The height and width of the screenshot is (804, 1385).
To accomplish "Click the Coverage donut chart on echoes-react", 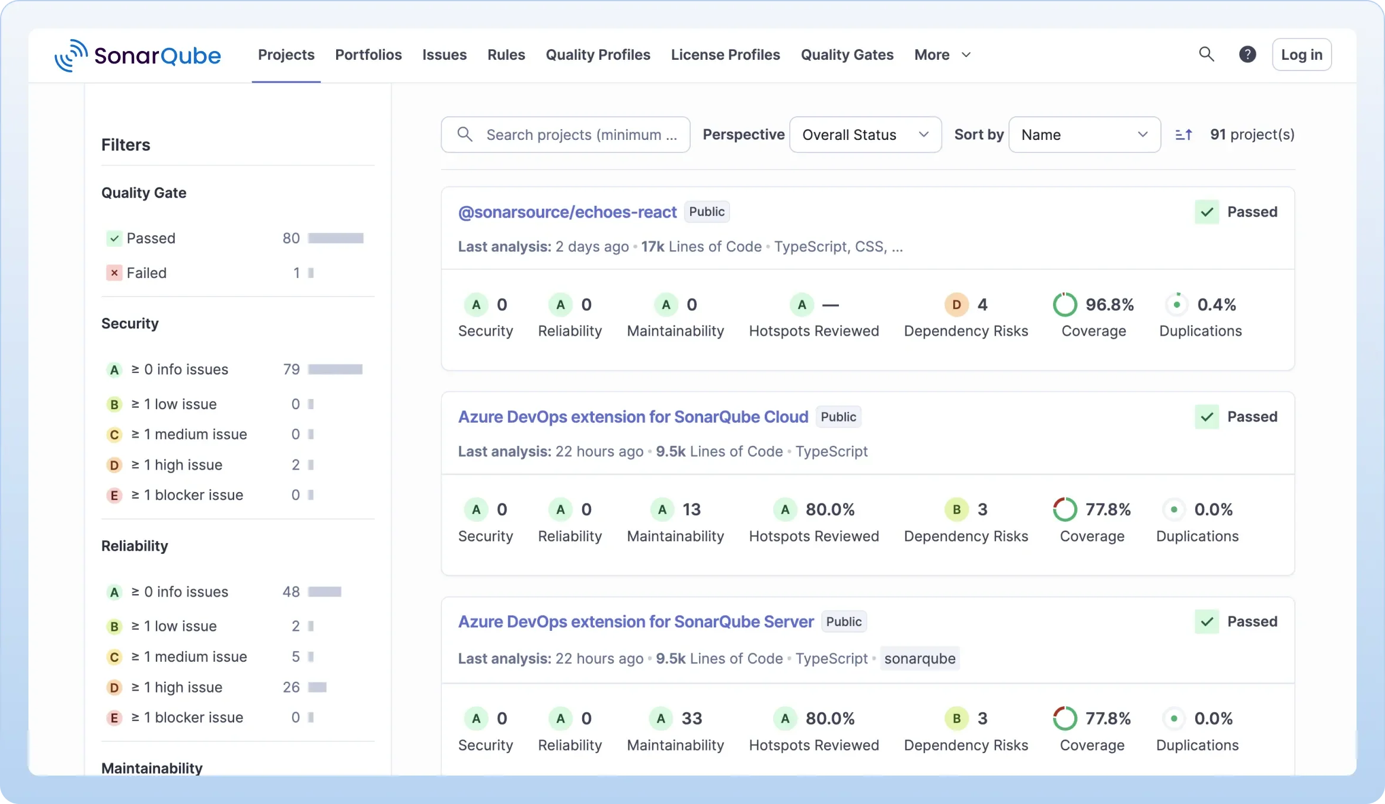I will coord(1065,304).
